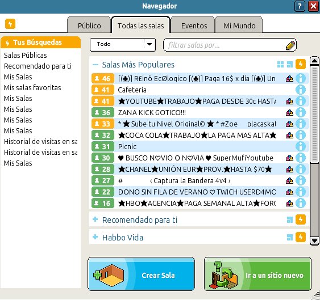
Task: Open the Todo category dropdown
Action: (123, 44)
